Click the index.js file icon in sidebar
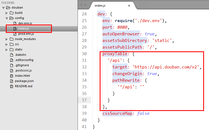Screen dimensions: 209x130 [x=15, y=29]
